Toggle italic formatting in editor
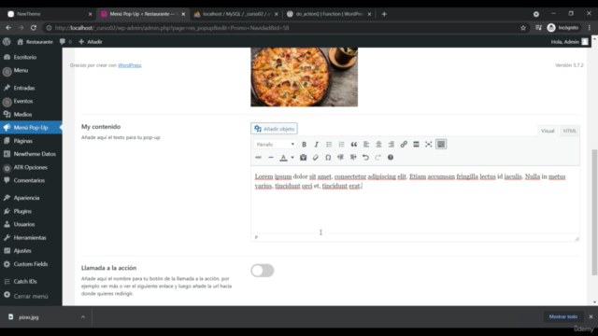This screenshot has height=336, width=598. 316,145
